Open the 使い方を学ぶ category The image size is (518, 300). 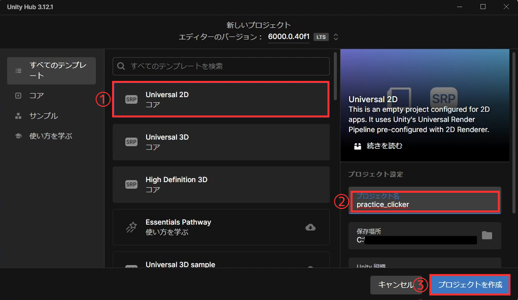click(x=52, y=136)
